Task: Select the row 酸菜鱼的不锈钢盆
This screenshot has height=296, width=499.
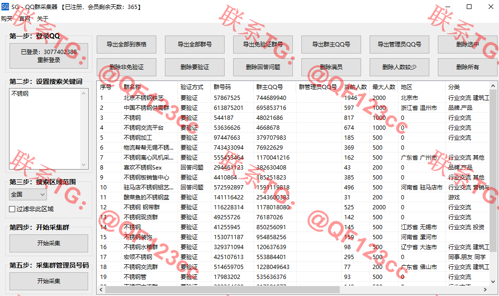Action: tap(293, 197)
